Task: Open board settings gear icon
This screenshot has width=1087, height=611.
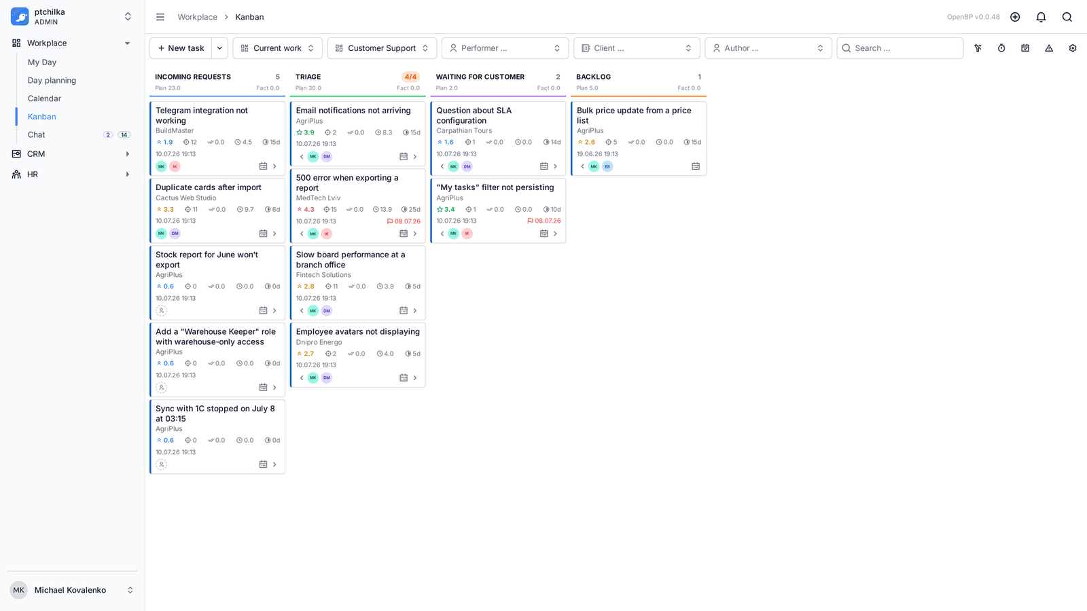Action: (x=1073, y=48)
